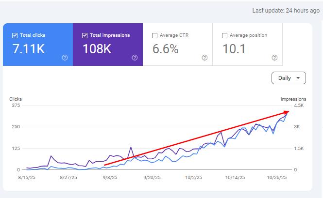Click the red arrowhead on the chart

point(287,112)
